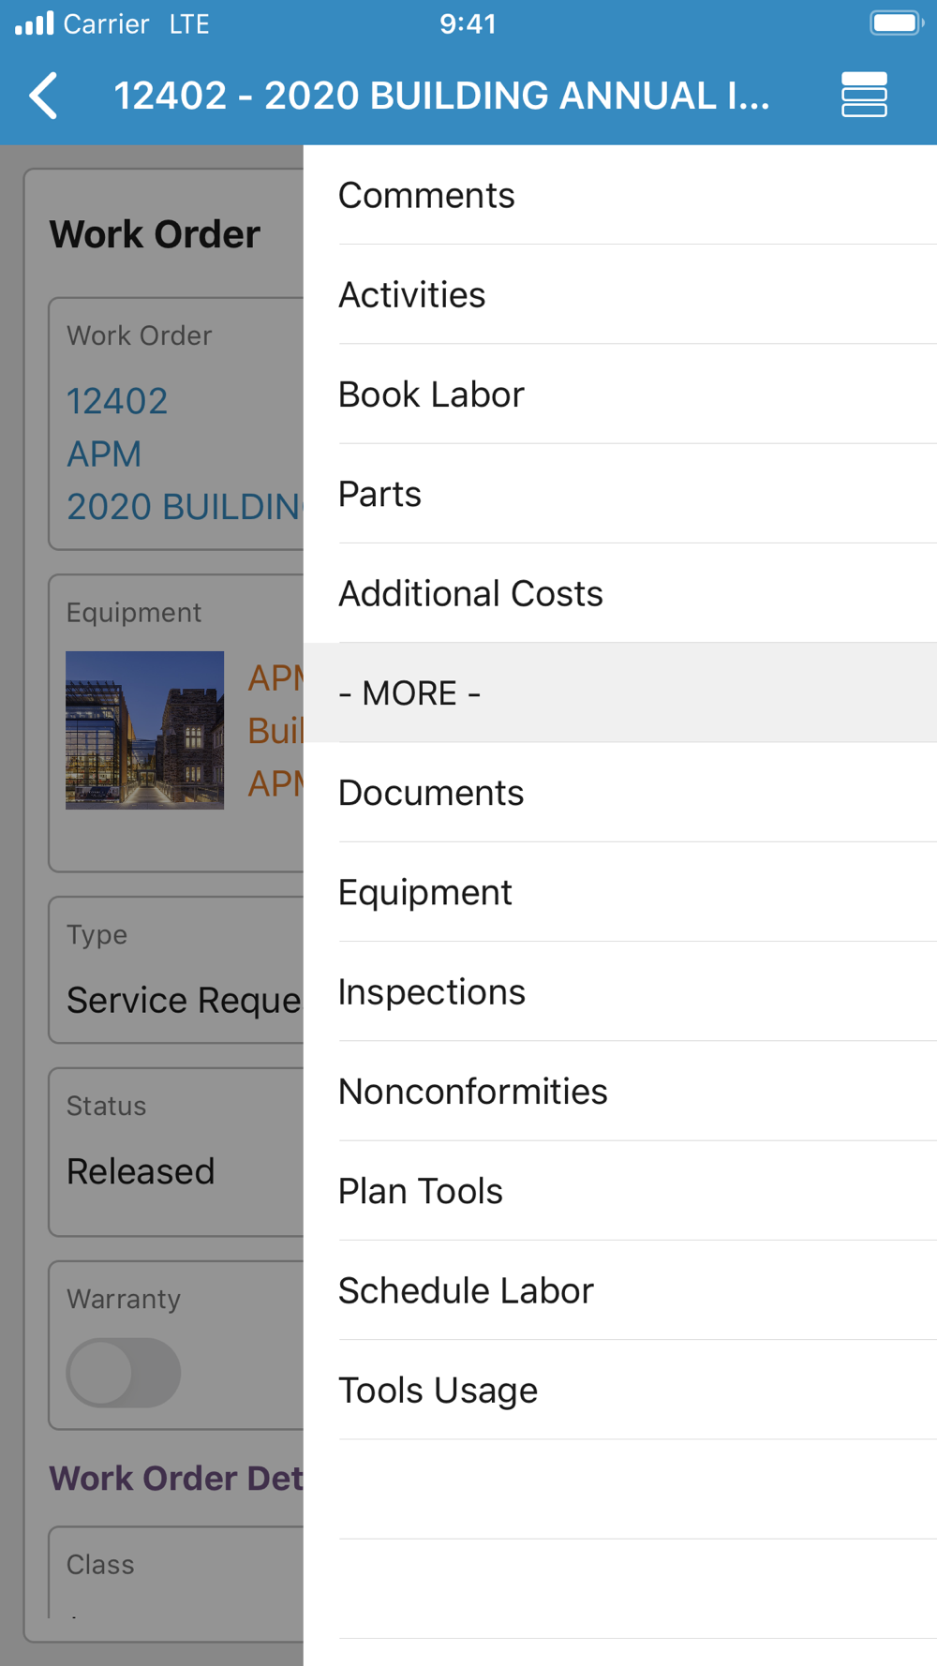937x1666 pixels.
Task: Toggle the Warranty switch
Action: [124, 1373]
